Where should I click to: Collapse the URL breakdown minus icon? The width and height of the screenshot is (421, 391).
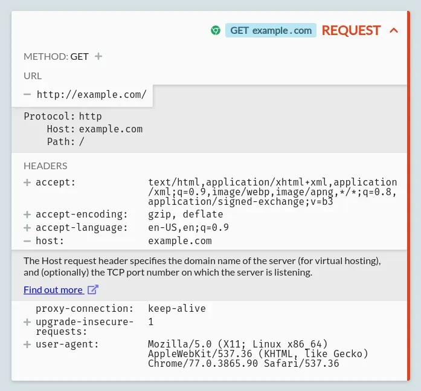pos(27,94)
